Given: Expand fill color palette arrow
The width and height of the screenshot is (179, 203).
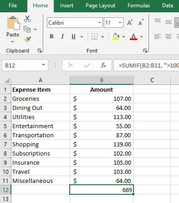Looking at the screenshot, I should point(123,36).
